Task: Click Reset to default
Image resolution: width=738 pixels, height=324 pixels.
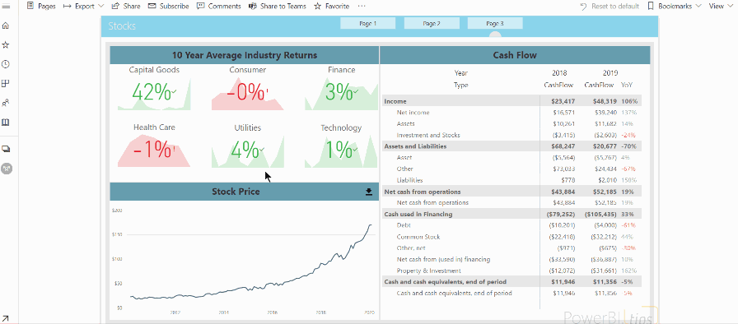Action: (x=610, y=6)
